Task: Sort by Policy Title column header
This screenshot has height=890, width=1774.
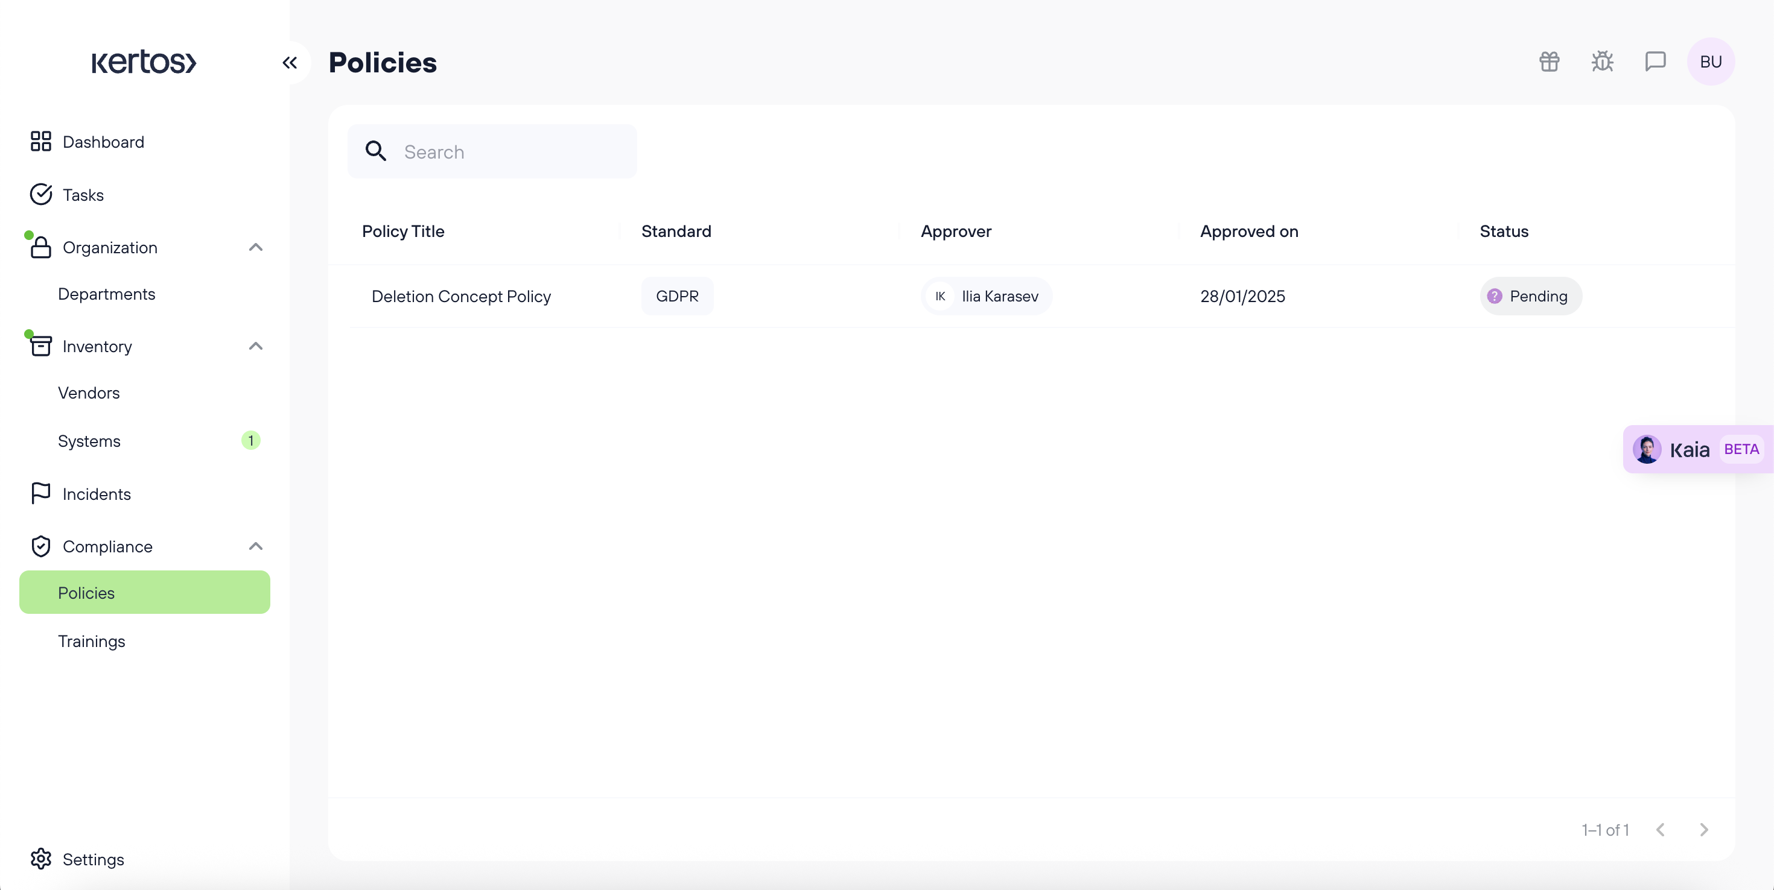Action: click(404, 232)
